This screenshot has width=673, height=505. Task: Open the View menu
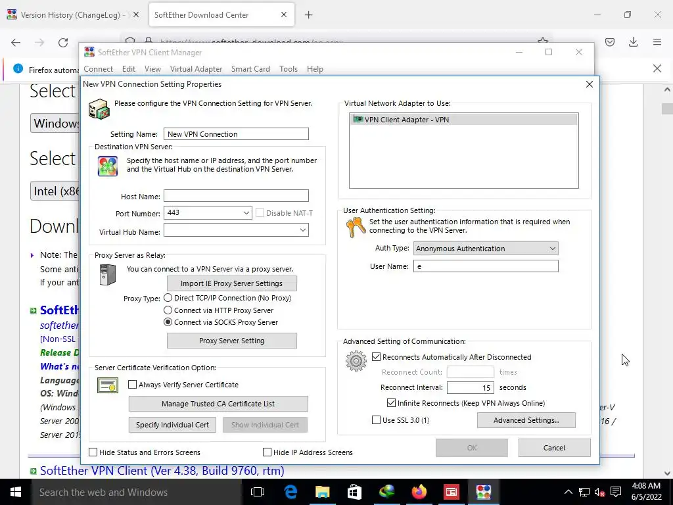click(152, 68)
